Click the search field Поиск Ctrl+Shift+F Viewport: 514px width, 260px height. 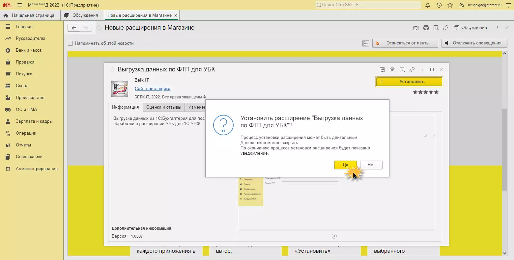pos(368,5)
